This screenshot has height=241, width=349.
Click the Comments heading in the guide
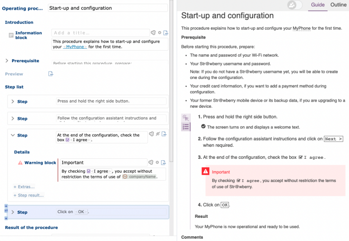[x=192, y=237]
